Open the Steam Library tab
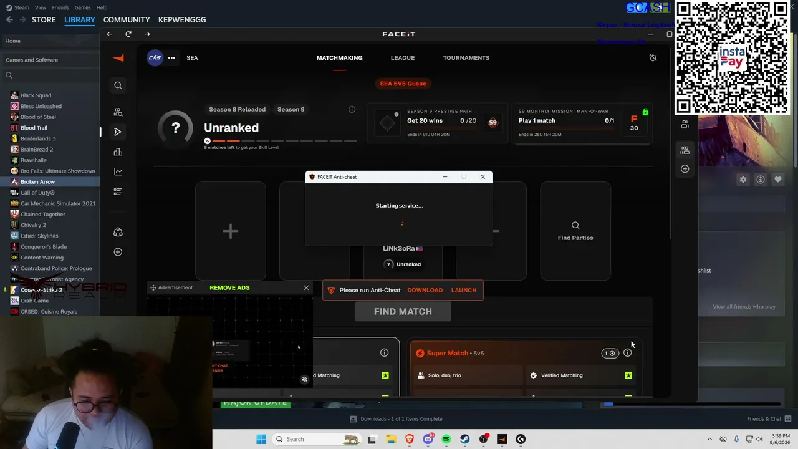The image size is (798, 449). (x=80, y=20)
